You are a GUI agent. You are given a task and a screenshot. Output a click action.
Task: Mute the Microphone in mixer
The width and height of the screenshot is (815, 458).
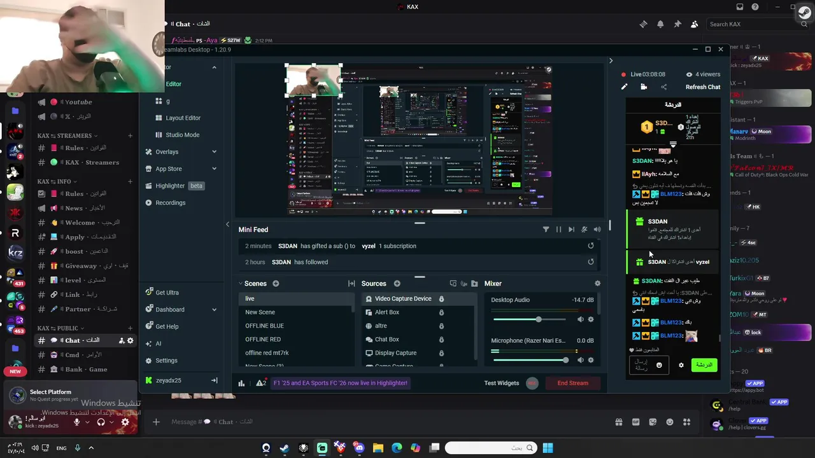(x=580, y=360)
